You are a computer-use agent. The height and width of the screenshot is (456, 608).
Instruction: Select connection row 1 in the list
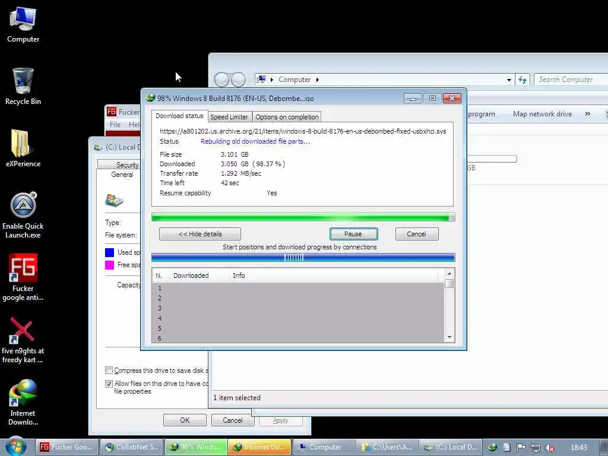coord(298,288)
